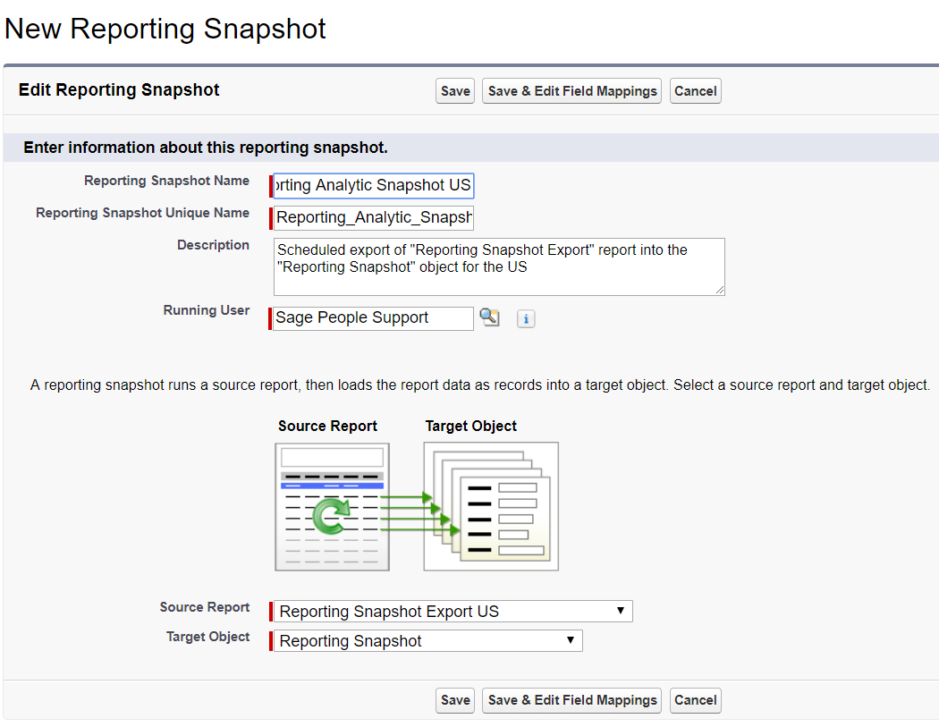This screenshot has width=939, height=727.
Task: Click into the Reporting Snapshot Unique Name field
Action: [373, 218]
